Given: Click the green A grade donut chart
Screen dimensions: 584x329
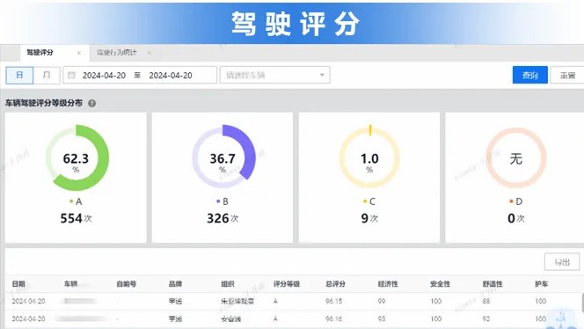Looking at the screenshot, I should point(77,158).
